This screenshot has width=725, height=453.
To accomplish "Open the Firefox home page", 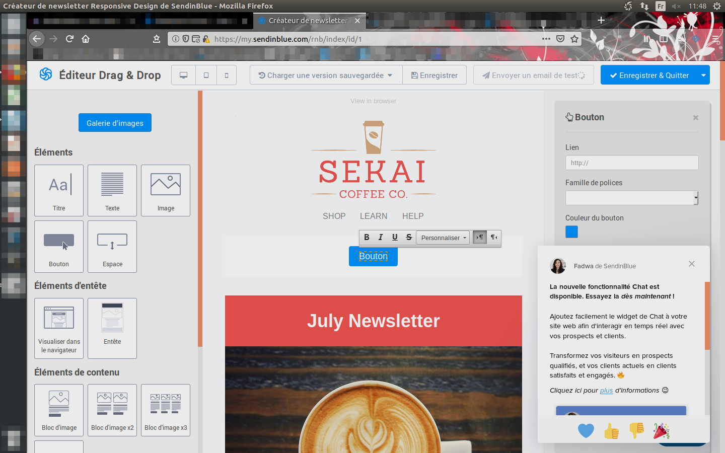I will pos(86,39).
